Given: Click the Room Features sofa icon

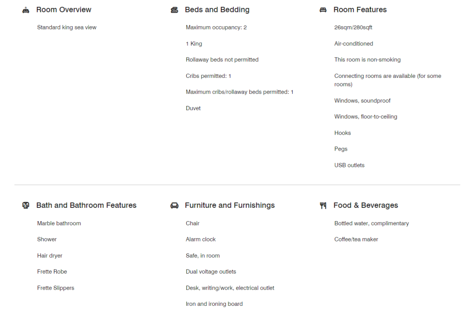Looking at the screenshot, I should tap(323, 10).
